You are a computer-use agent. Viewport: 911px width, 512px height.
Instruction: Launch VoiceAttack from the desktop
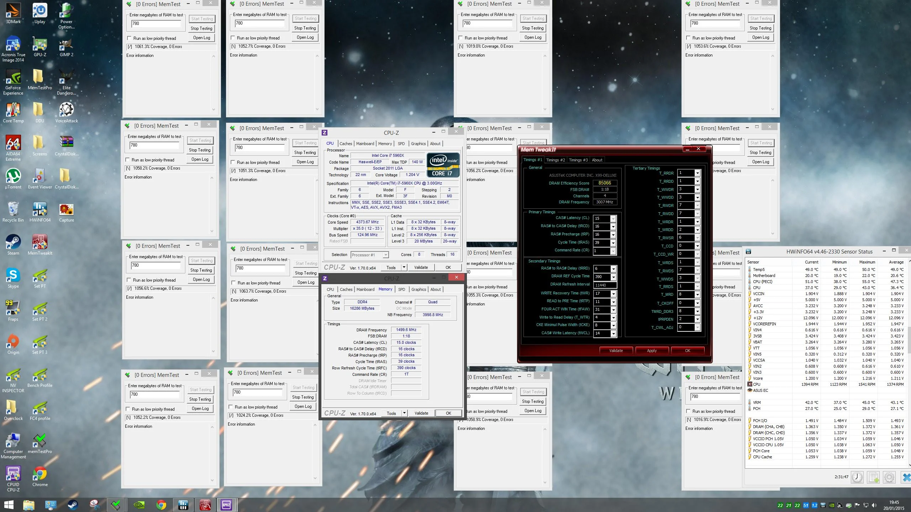(67, 113)
